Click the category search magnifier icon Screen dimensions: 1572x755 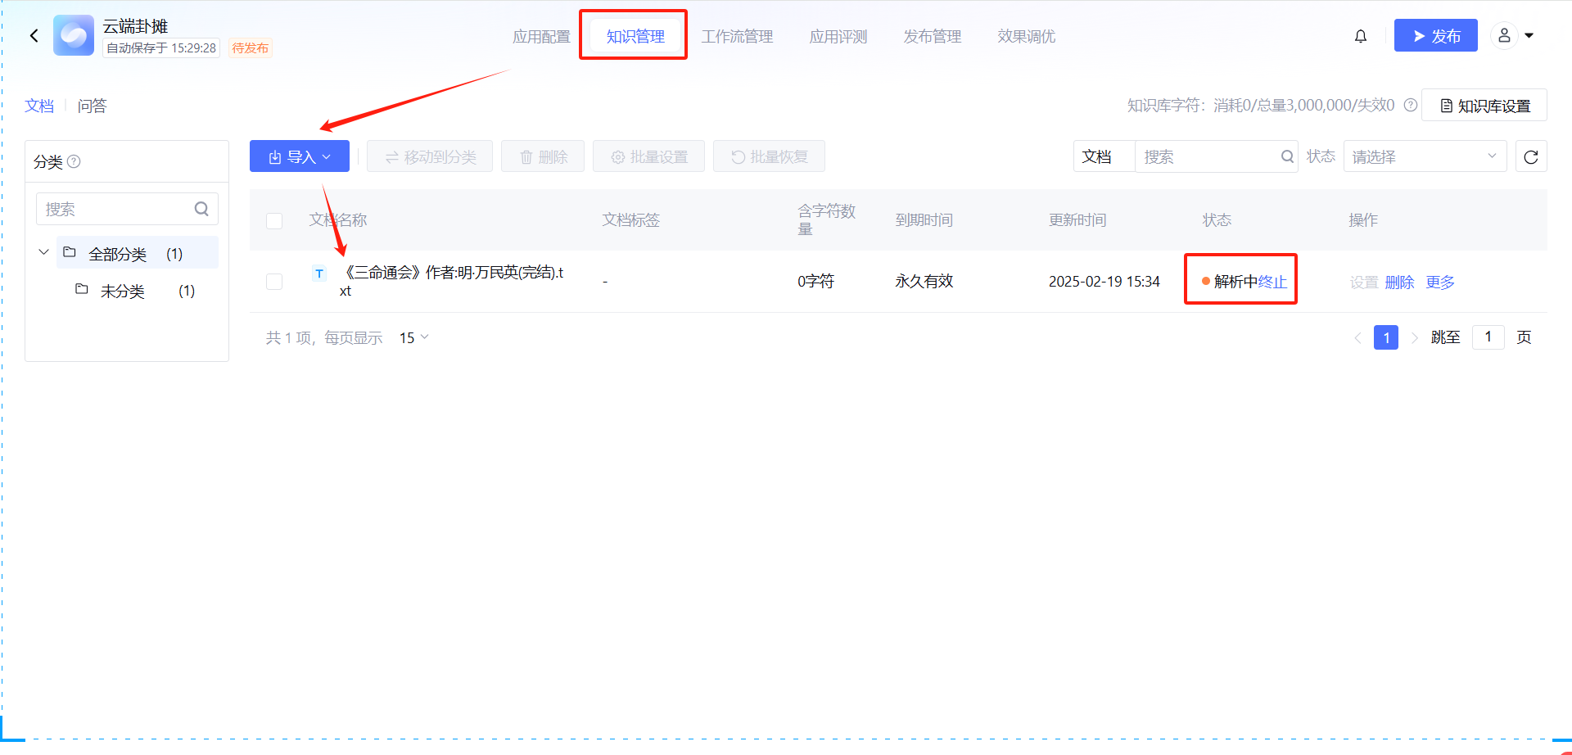coord(201,209)
